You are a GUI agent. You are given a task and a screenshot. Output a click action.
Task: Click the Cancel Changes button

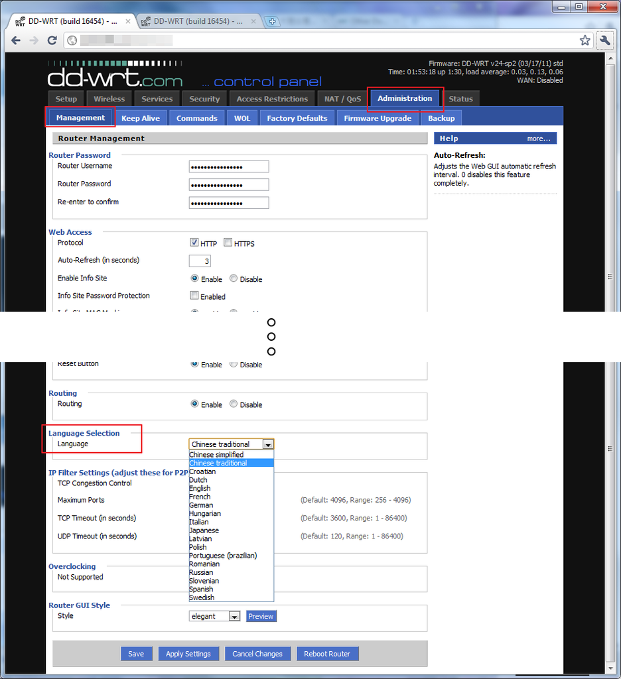pyautogui.click(x=257, y=654)
